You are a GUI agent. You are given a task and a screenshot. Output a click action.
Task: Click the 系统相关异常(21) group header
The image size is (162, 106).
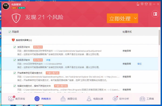[24, 40]
